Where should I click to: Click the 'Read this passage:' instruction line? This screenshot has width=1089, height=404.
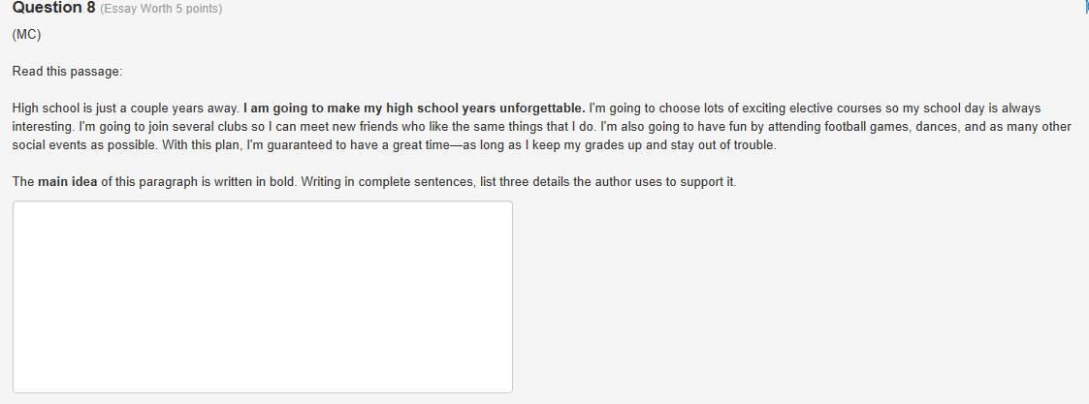[x=67, y=72]
